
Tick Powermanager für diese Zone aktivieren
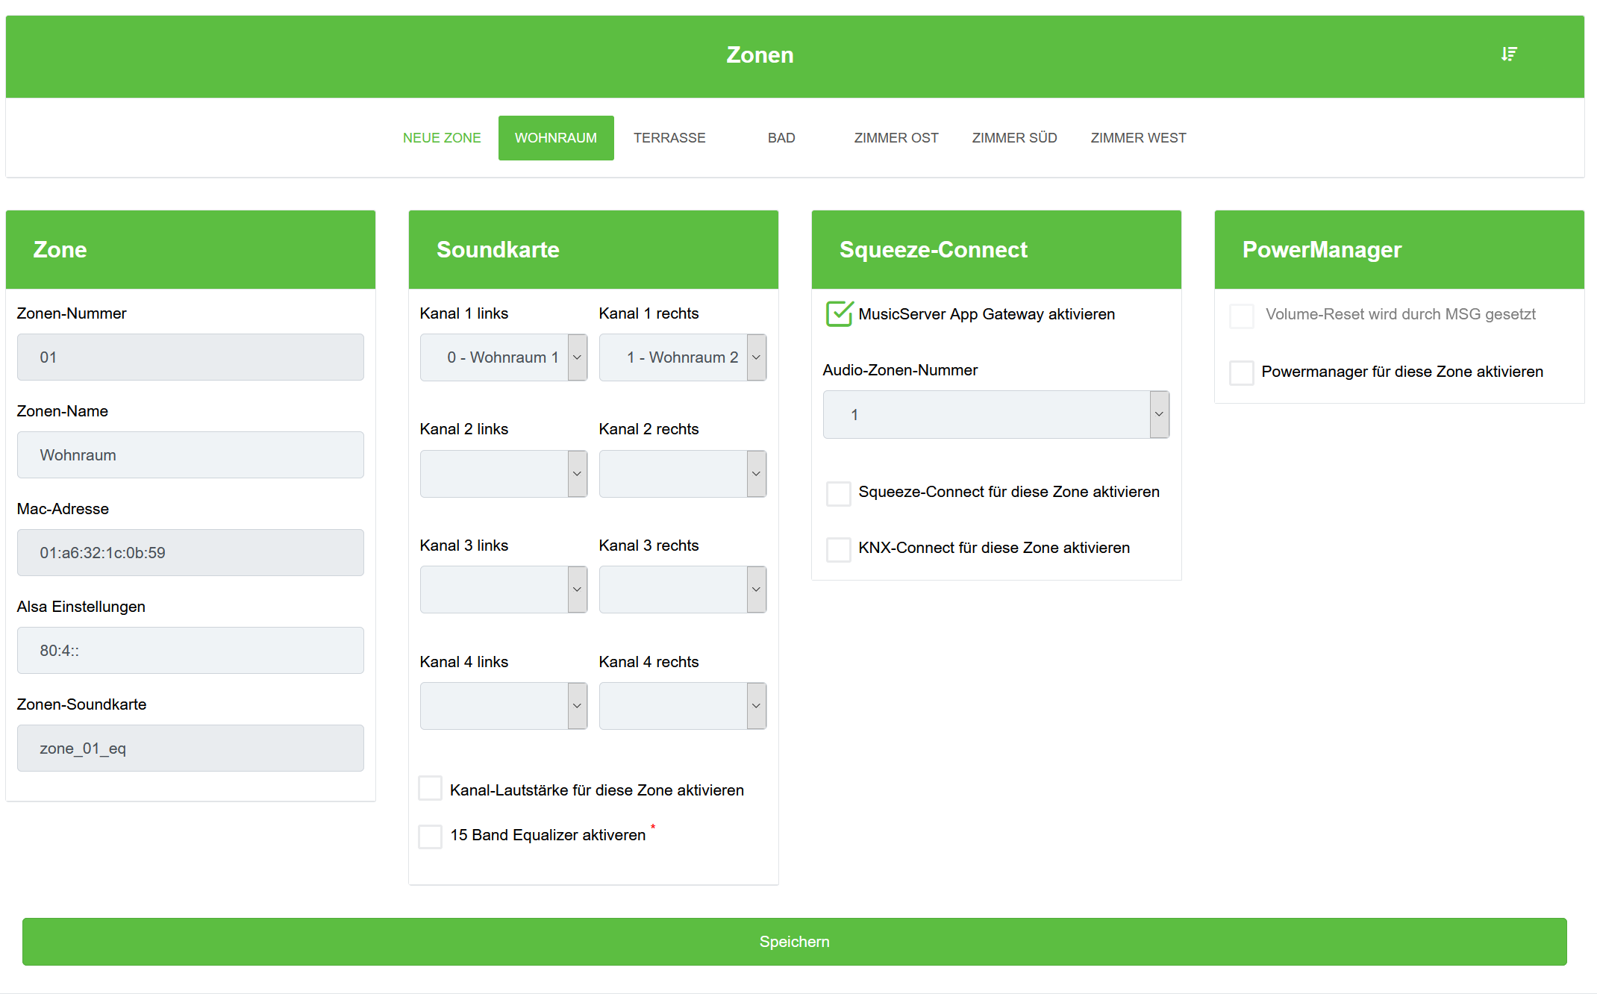pos(1241,372)
